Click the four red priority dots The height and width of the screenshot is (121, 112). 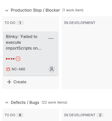(10, 59)
